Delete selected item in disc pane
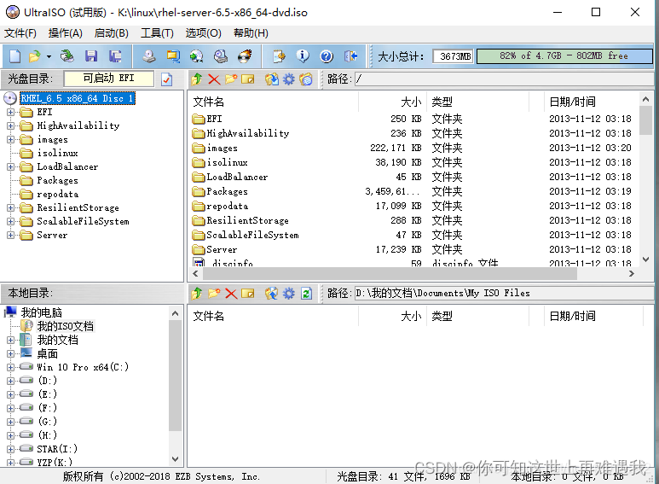Image resolution: width=659 pixels, height=484 pixels. pyautogui.click(x=214, y=79)
